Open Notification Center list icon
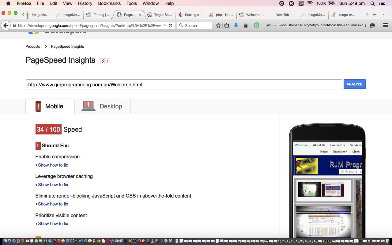392x245 pixels. [x=382, y=3]
